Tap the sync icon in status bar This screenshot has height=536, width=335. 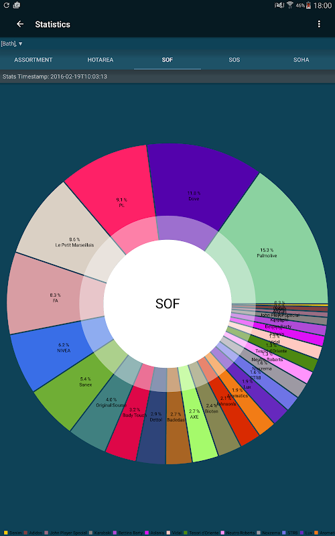pyautogui.click(x=6, y=5)
